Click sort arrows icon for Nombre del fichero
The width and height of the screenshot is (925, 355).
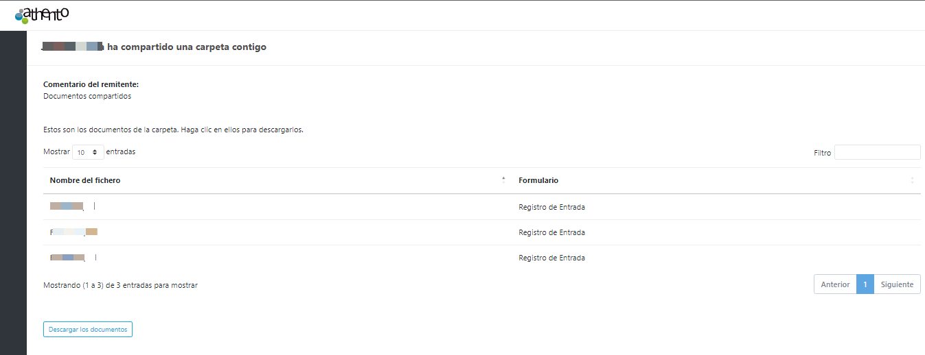click(x=503, y=180)
